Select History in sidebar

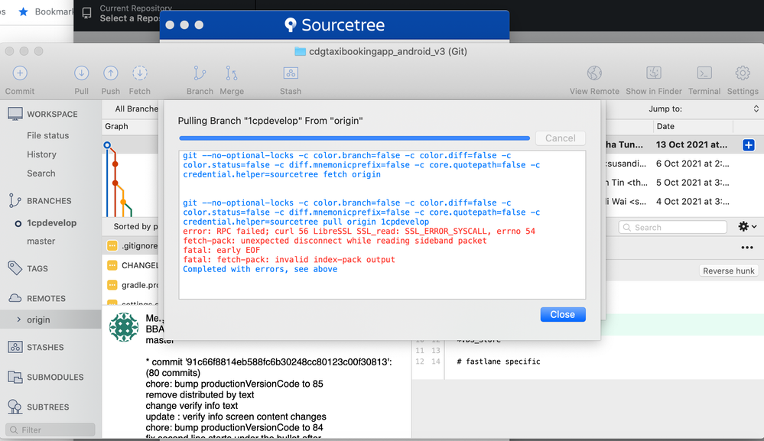[41, 154]
